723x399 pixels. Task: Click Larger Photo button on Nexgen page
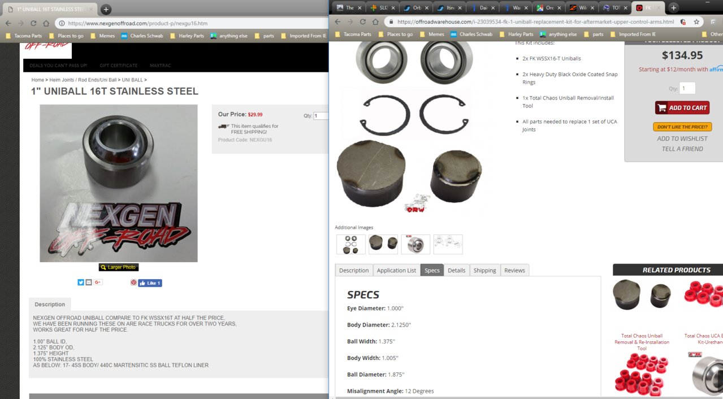(119, 267)
